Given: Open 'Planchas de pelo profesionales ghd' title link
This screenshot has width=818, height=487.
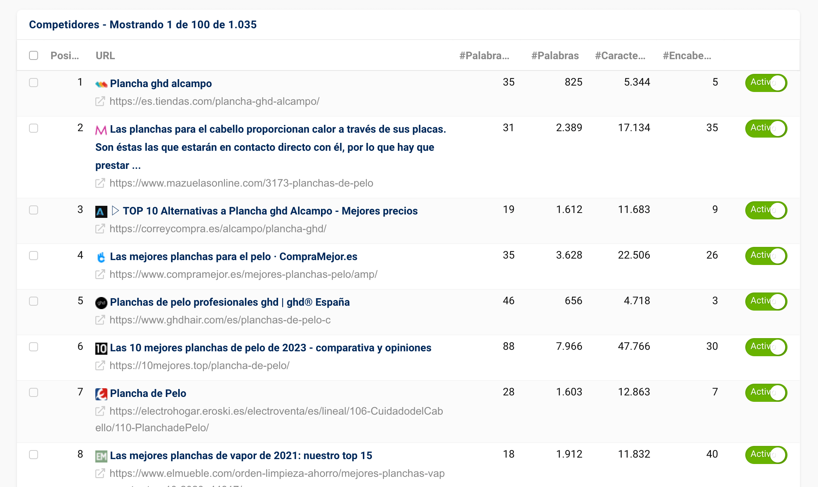Looking at the screenshot, I should point(229,302).
